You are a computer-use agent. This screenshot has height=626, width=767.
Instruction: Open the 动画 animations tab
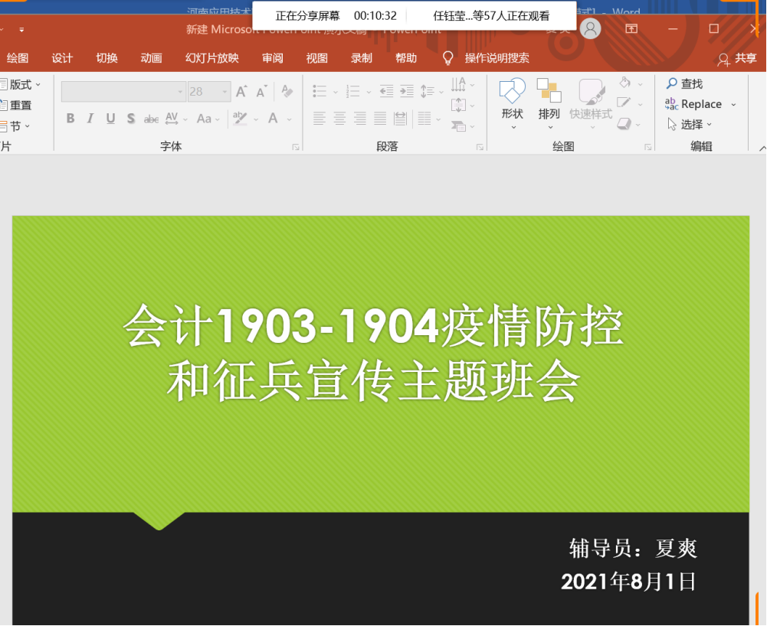pos(151,58)
